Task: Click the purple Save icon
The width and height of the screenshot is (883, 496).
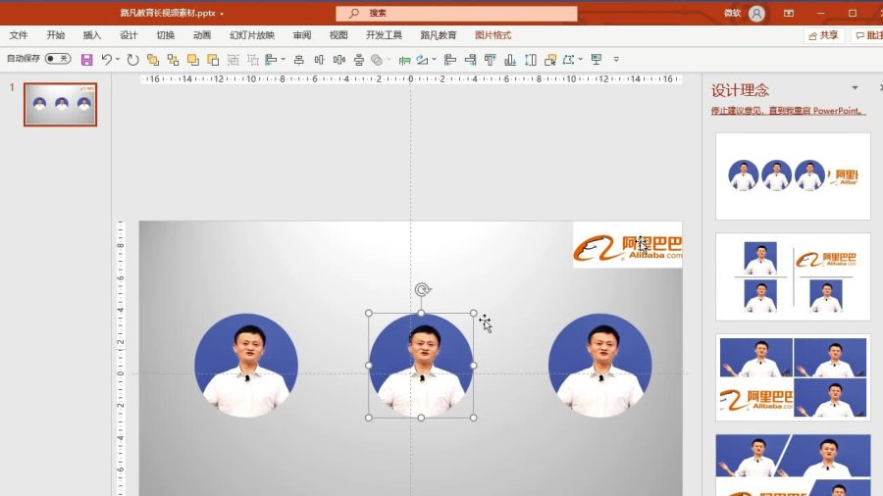Action: click(x=86, y=60)
